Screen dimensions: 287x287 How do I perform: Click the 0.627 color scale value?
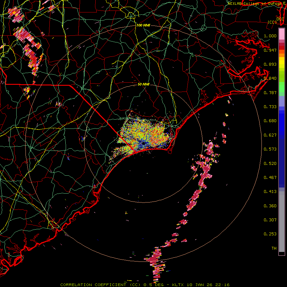270,135
